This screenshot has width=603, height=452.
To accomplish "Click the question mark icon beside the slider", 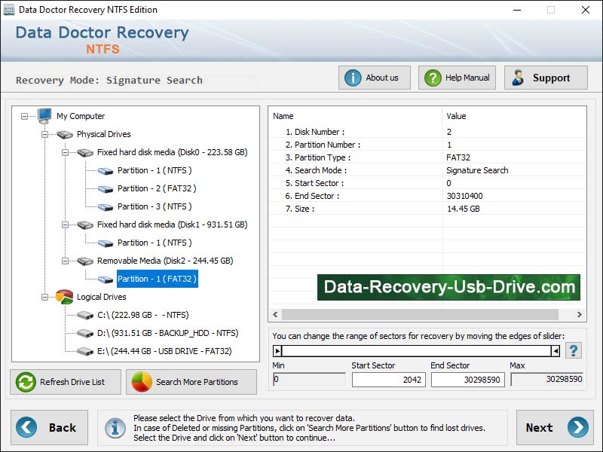I will 574,350.
